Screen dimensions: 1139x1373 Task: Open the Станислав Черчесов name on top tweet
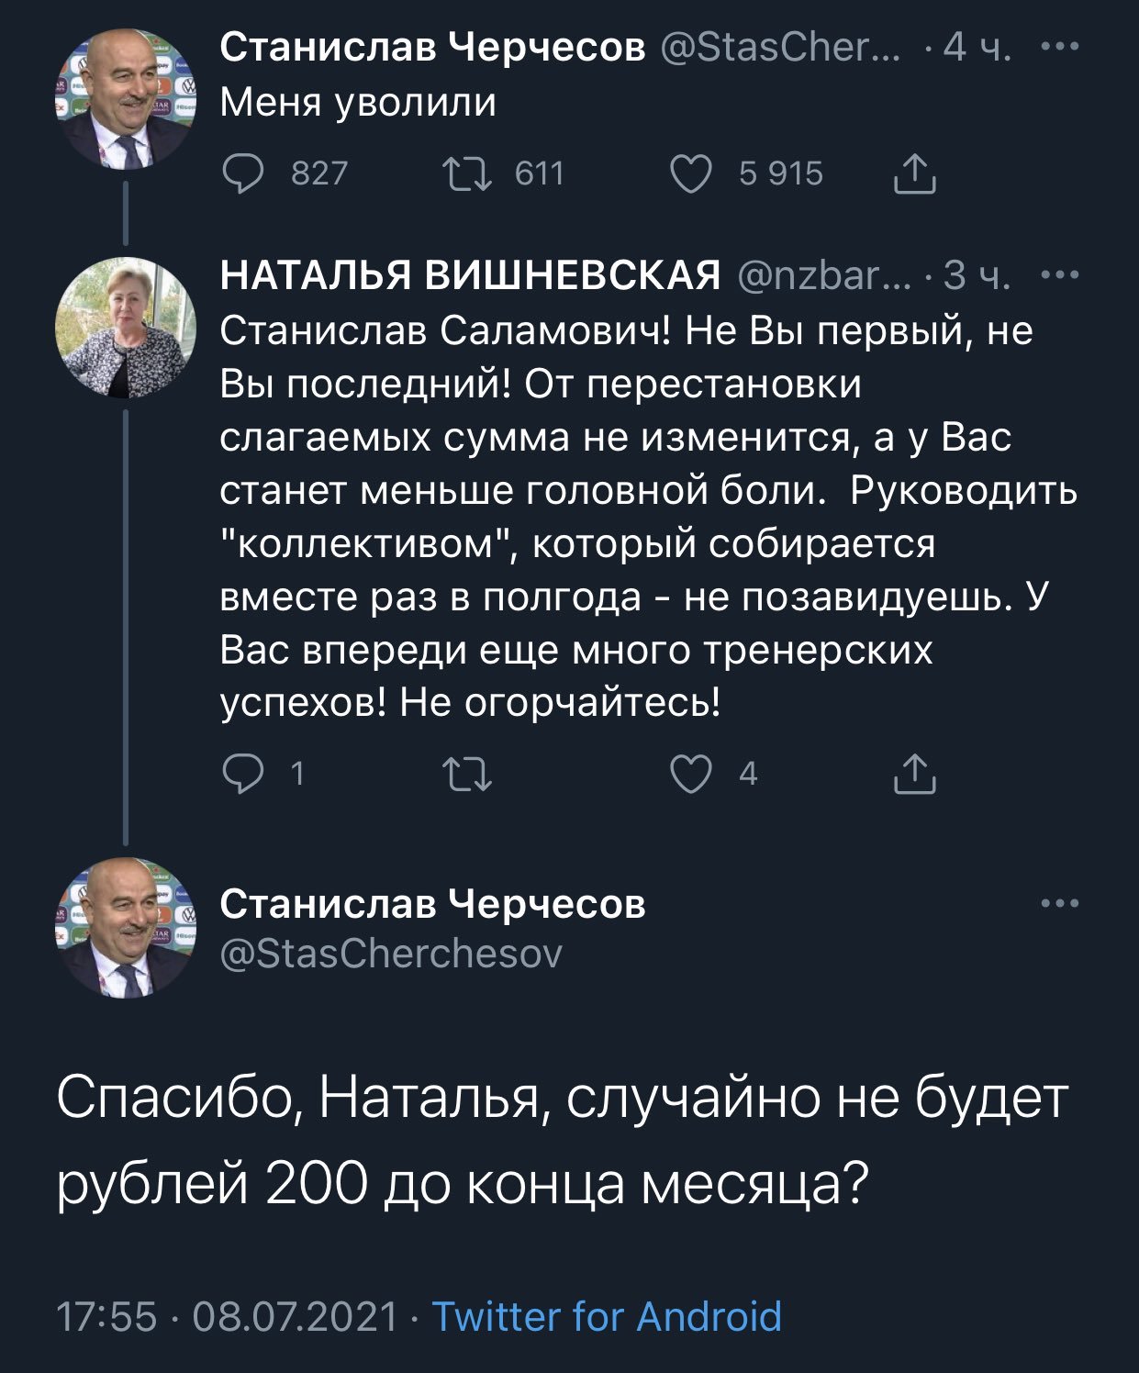(433, 48)
